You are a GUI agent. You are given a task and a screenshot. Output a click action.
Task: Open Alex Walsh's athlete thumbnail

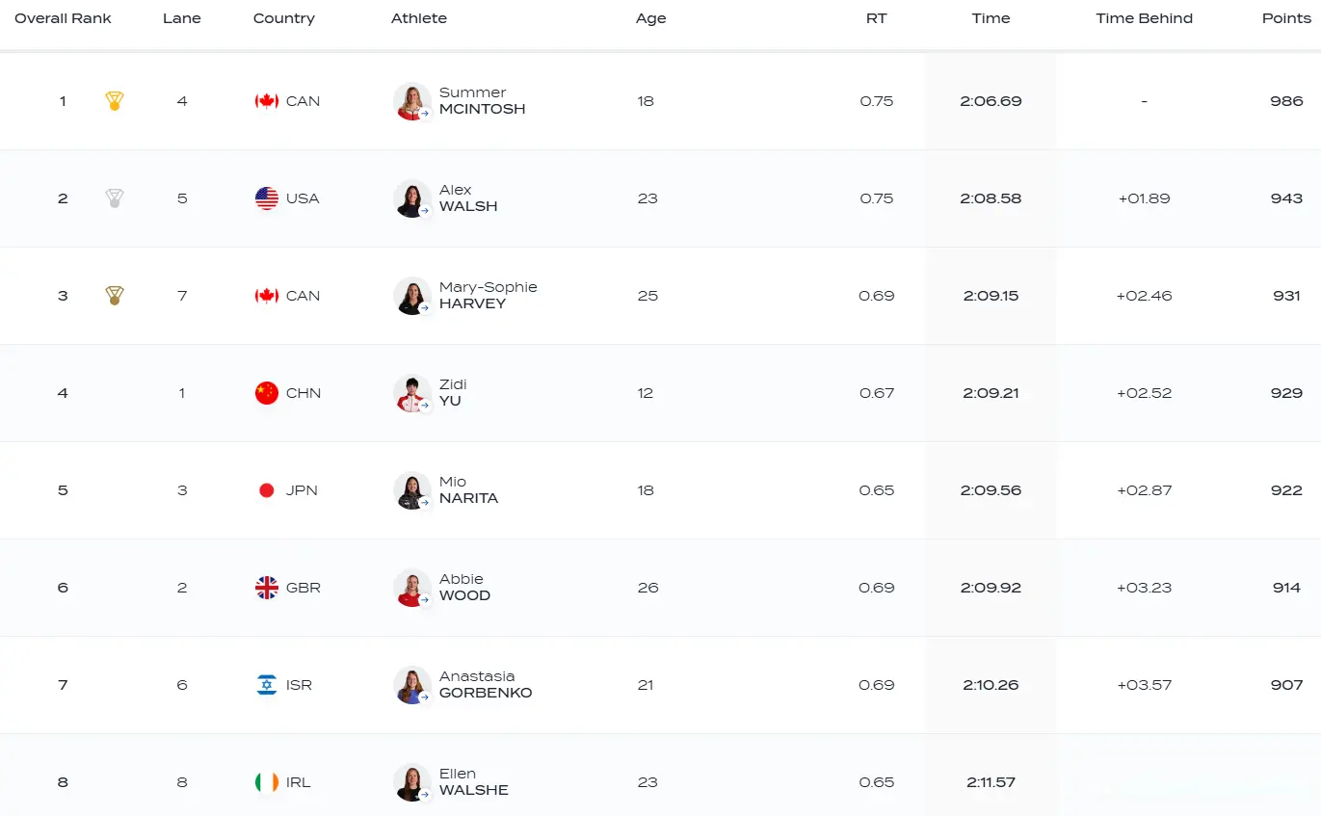tap(411, 198)
